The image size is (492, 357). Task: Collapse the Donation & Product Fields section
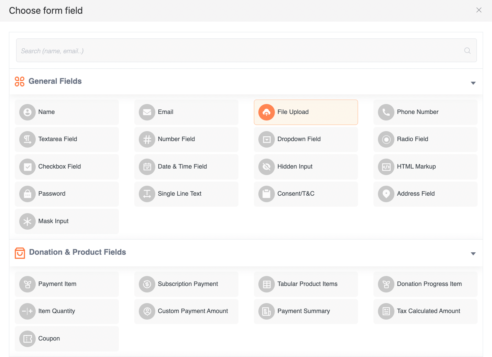click(473, 253)
